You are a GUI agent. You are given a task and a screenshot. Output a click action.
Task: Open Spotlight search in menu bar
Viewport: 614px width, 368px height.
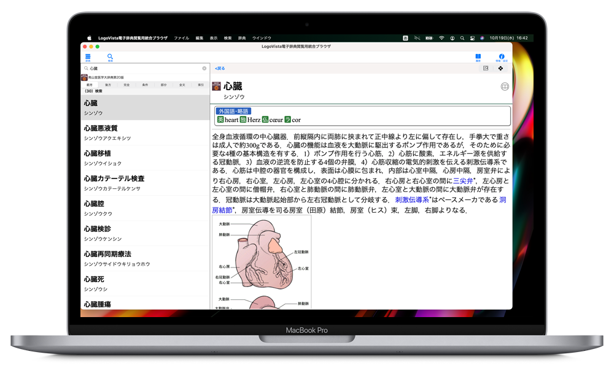pyautogui.click(x=462, y=38)
